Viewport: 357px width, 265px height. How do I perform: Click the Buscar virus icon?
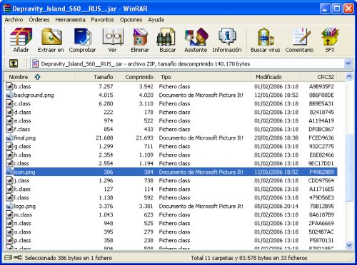(266, 37)
